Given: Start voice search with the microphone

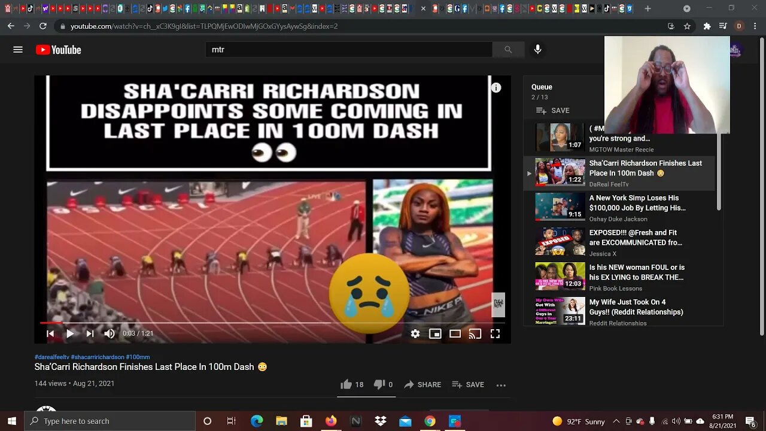Looking at the screenshot, I should click(537, 50).
